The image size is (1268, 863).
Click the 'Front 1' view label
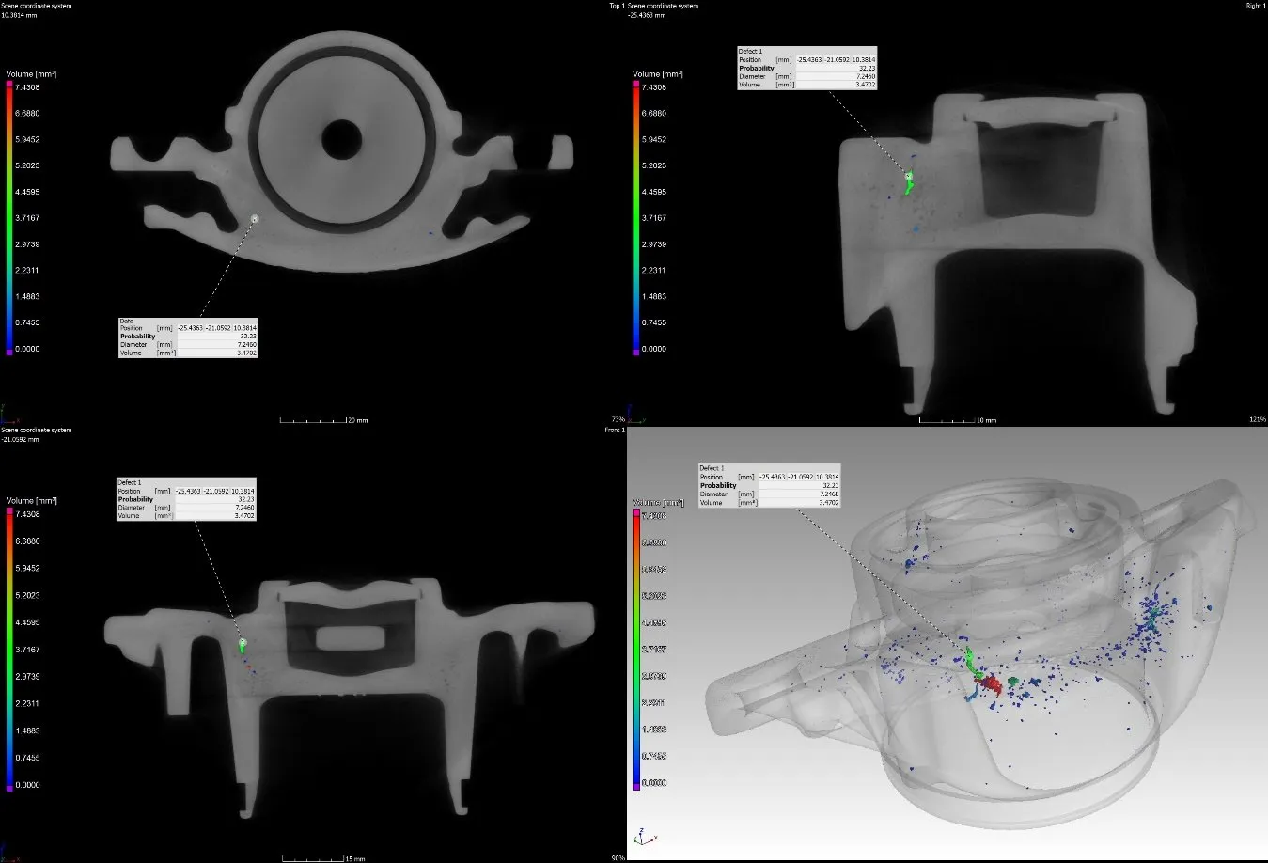pyautogui.click(x=615, y=430)
